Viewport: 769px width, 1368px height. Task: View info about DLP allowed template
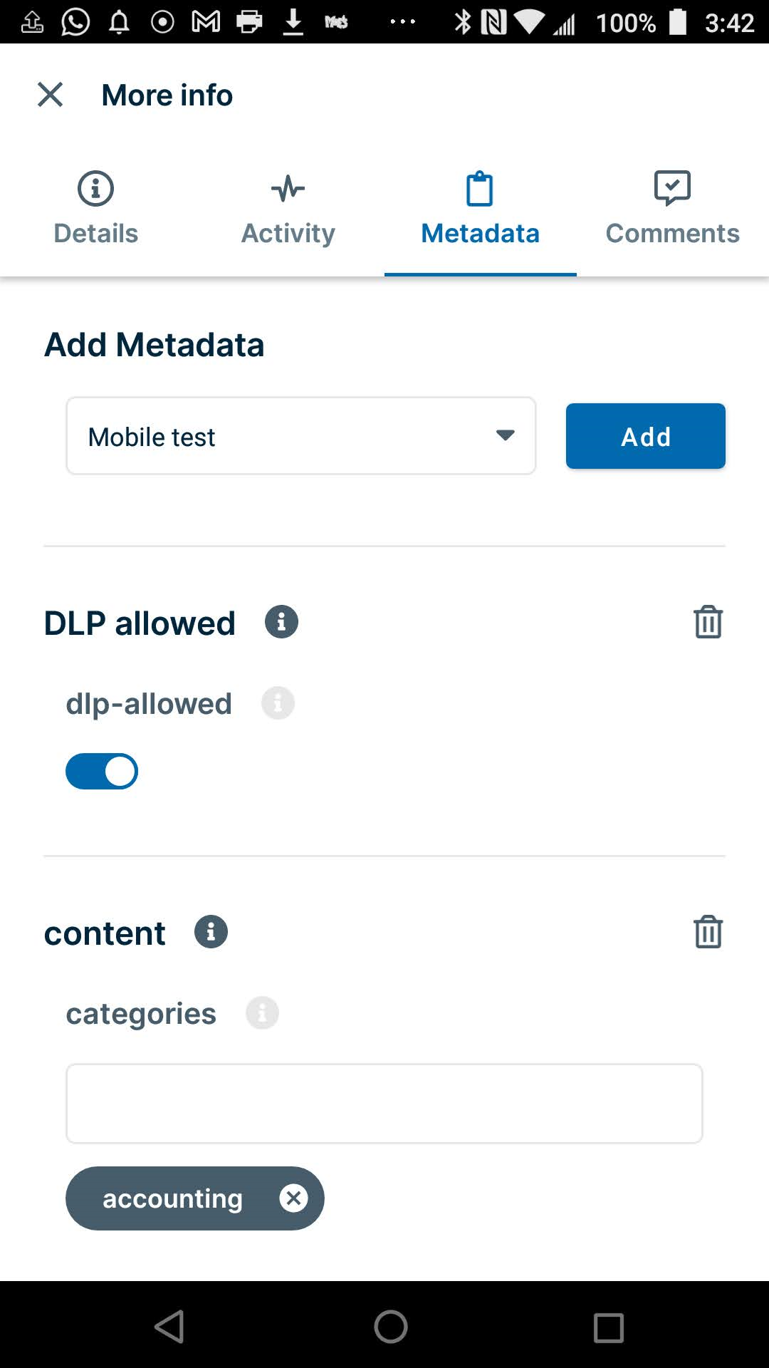click(282, 621)
